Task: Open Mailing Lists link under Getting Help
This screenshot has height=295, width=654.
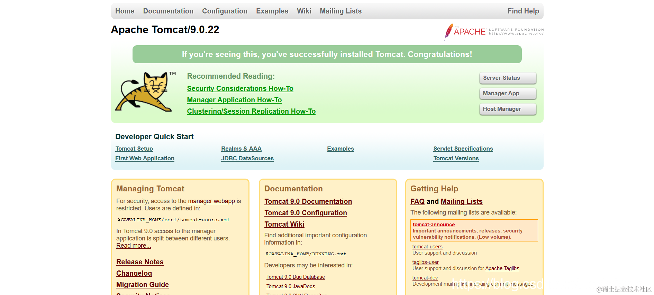Action: 462,201
